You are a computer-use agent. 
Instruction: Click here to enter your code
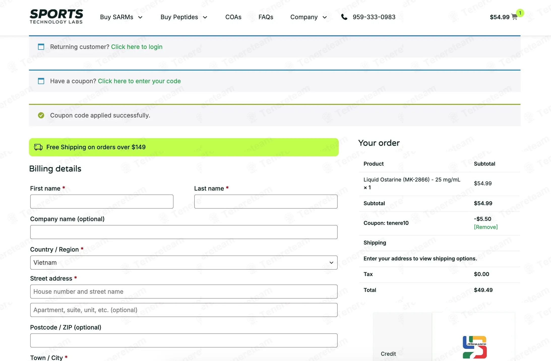pyautogui.click(x=139, y=81)
